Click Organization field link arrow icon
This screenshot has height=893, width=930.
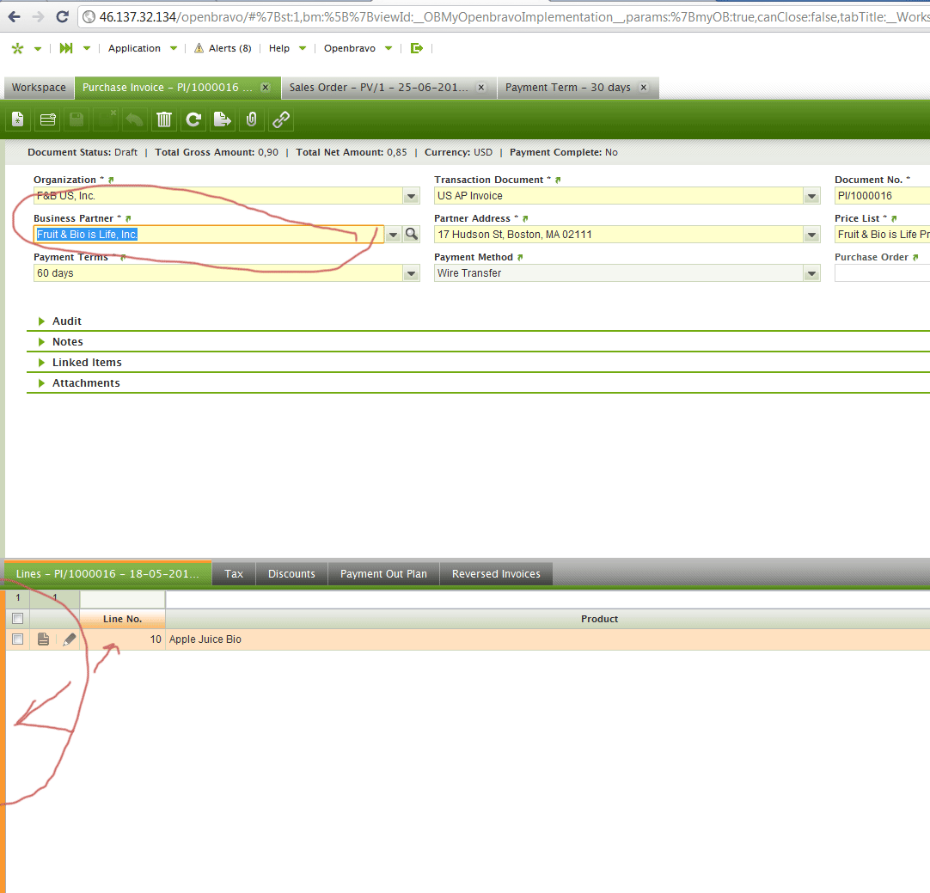tap(111, 180)
